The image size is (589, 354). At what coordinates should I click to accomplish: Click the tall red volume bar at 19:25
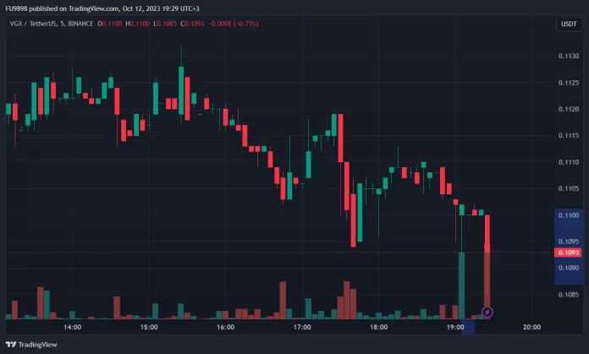point(487,279)
